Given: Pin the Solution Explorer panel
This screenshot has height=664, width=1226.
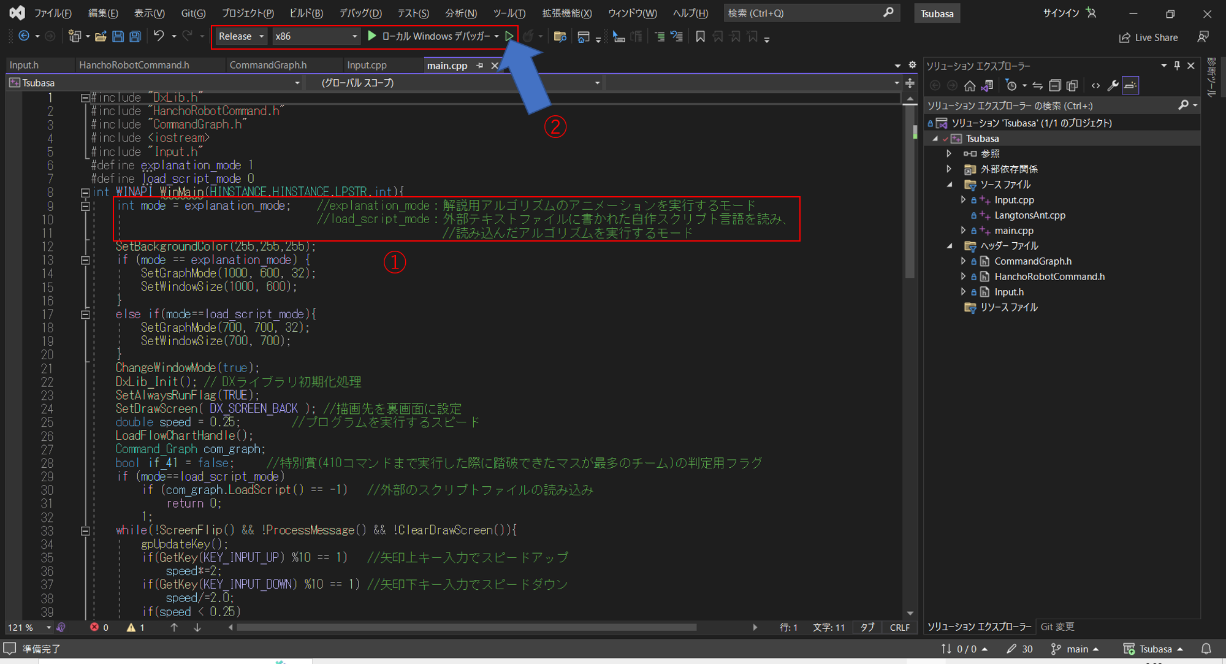Looking at the screenshot, I should click(x=1176, y=66).
